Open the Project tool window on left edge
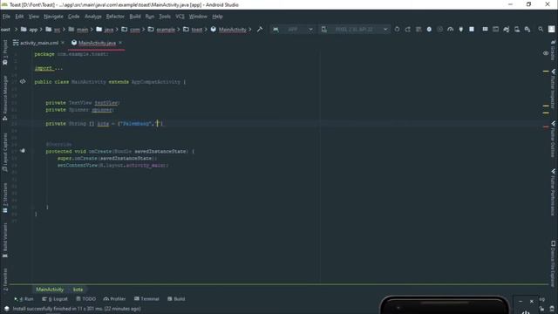This screenshot has height=314, width=558. tap(5, 52)
